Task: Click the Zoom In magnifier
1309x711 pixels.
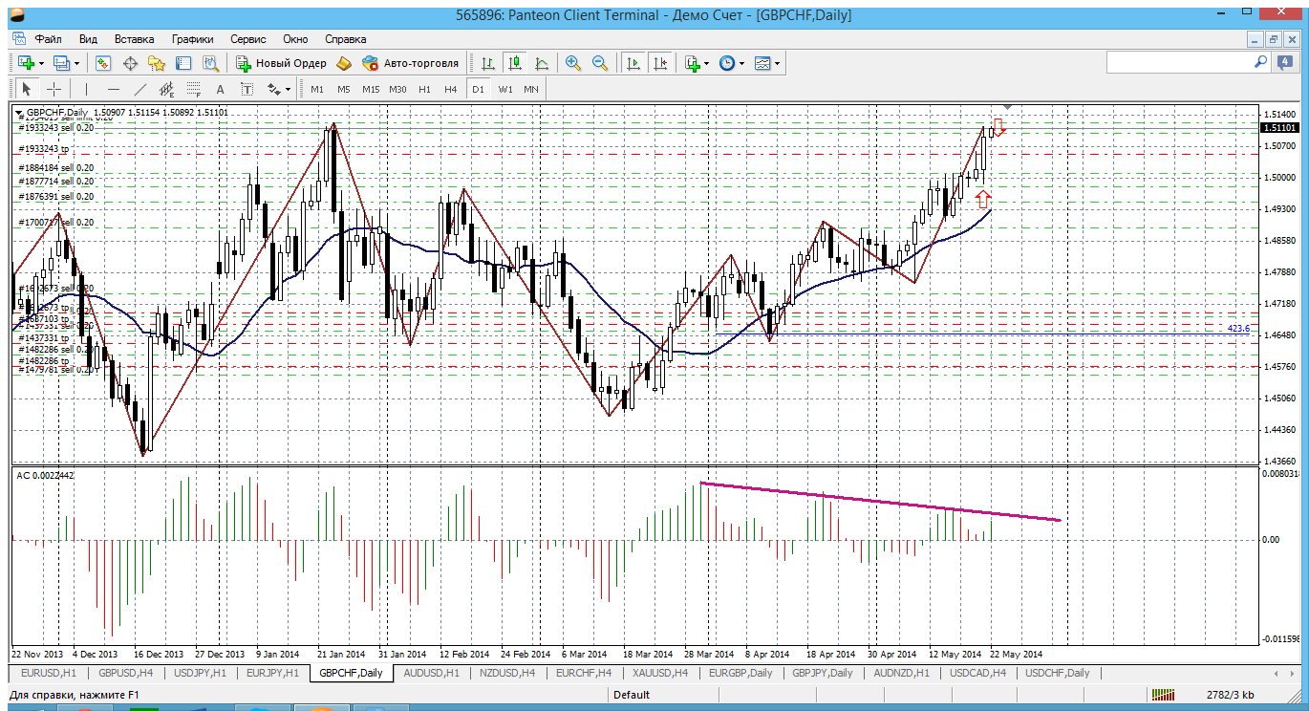Action: point(573,63)
